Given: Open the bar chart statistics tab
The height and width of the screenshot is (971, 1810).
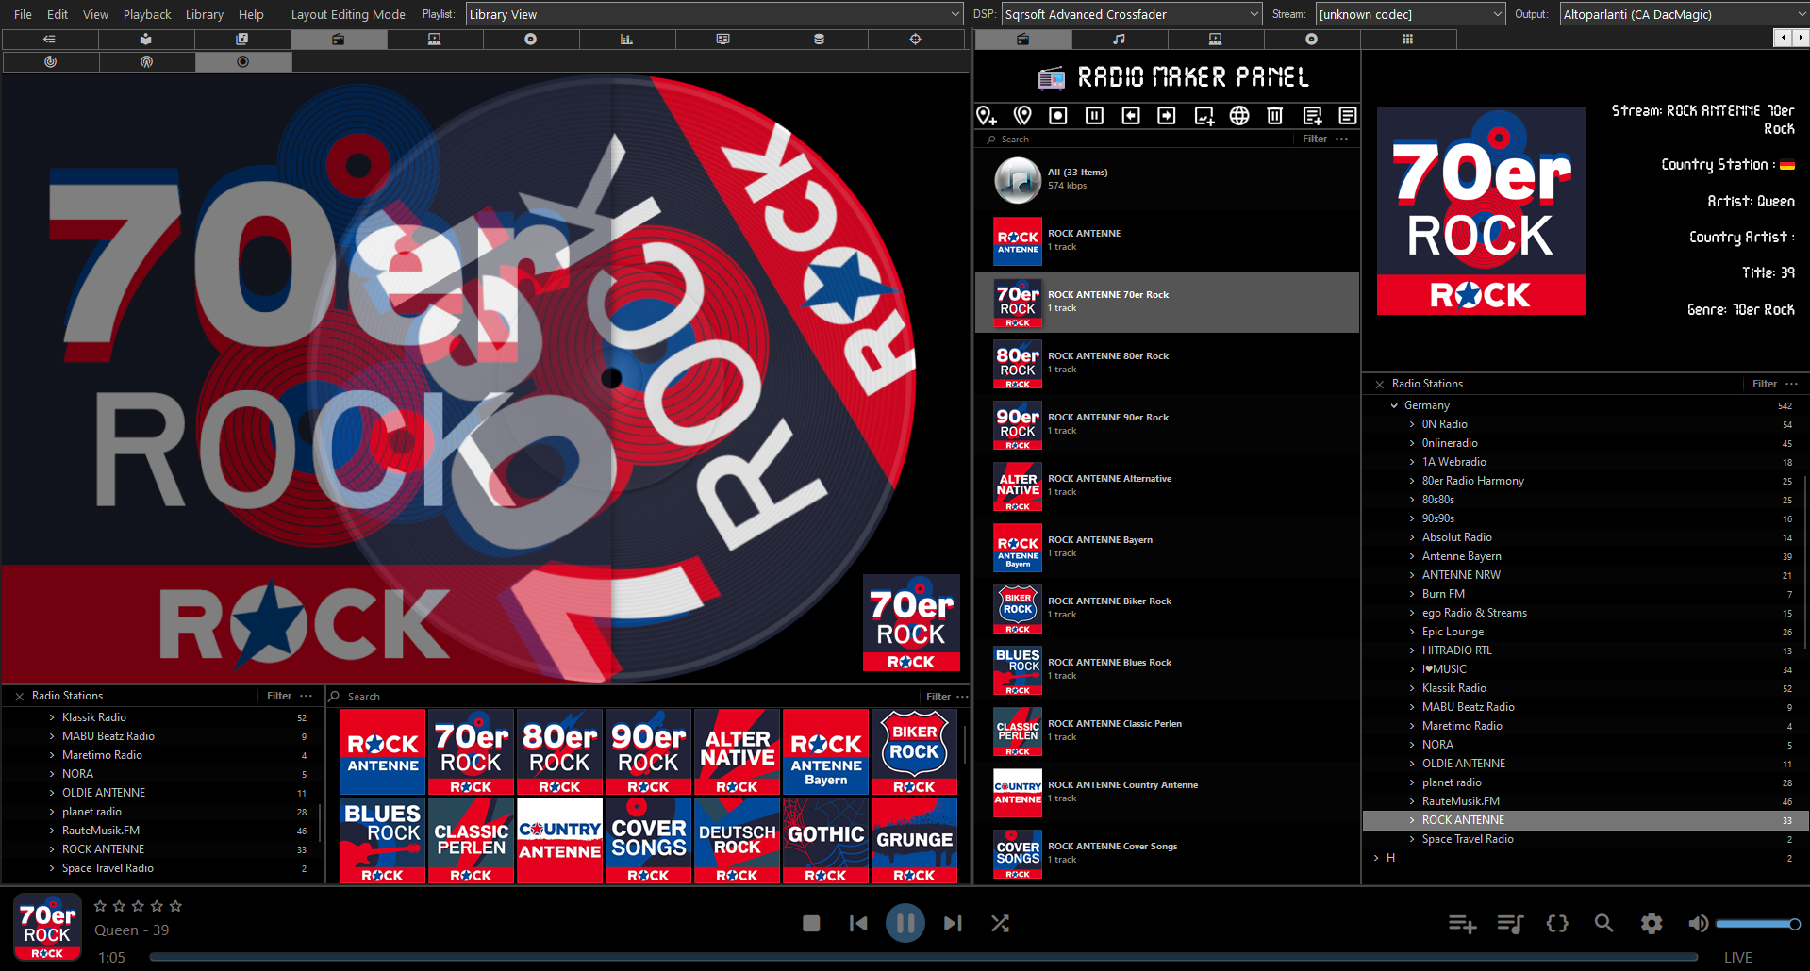Looking at the screenshot, I should (626, 39).
